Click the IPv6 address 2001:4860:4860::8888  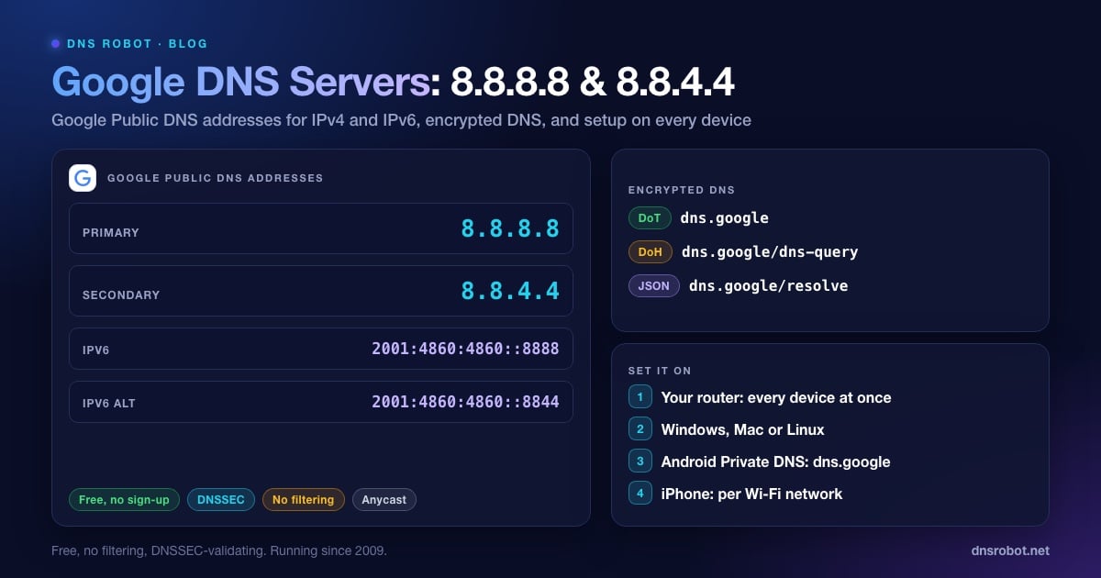pos(465,349)
